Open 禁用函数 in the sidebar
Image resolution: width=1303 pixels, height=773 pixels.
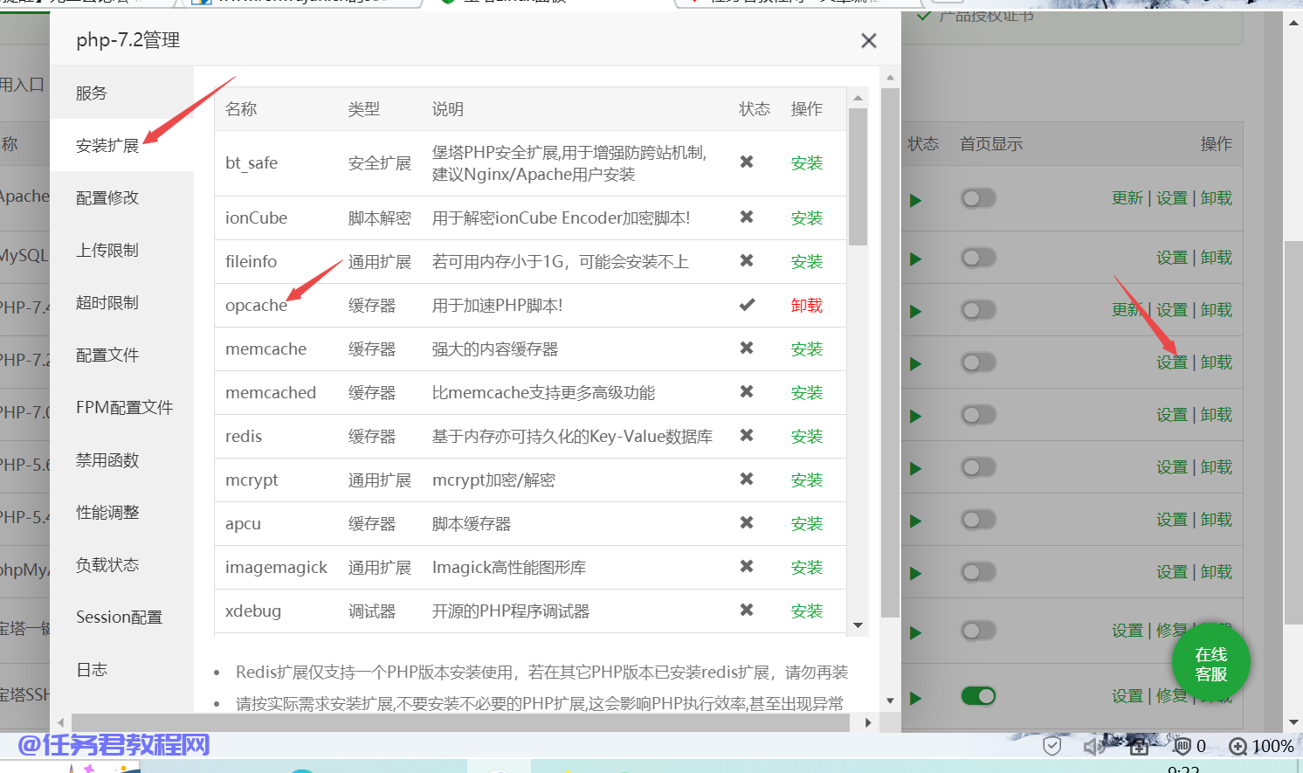point(121,459)
